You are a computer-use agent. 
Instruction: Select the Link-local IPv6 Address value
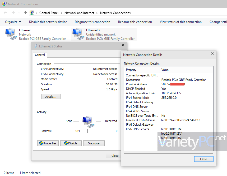click(x=180, y=120)
